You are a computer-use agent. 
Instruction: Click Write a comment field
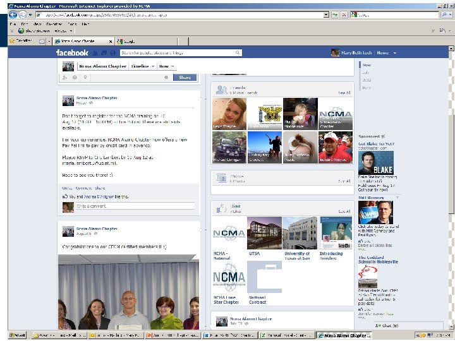tap(135, 206)
